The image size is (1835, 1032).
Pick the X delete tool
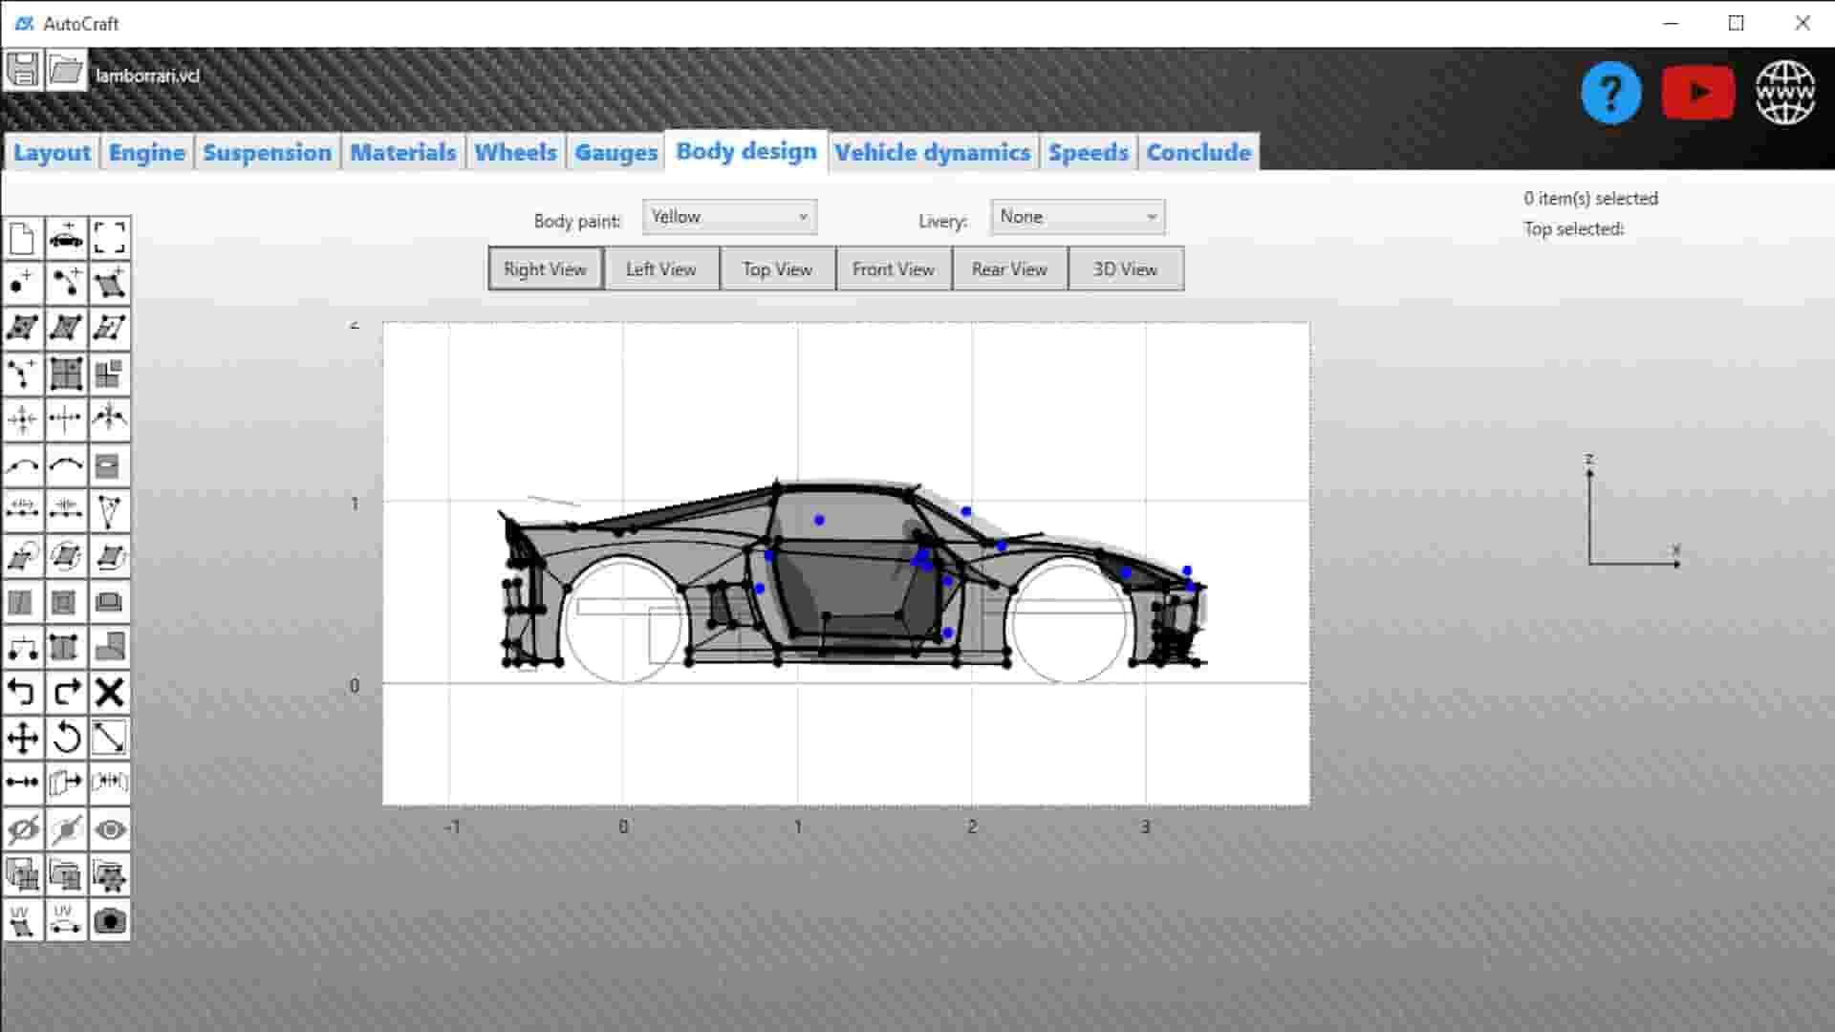[x=109, y=693]
